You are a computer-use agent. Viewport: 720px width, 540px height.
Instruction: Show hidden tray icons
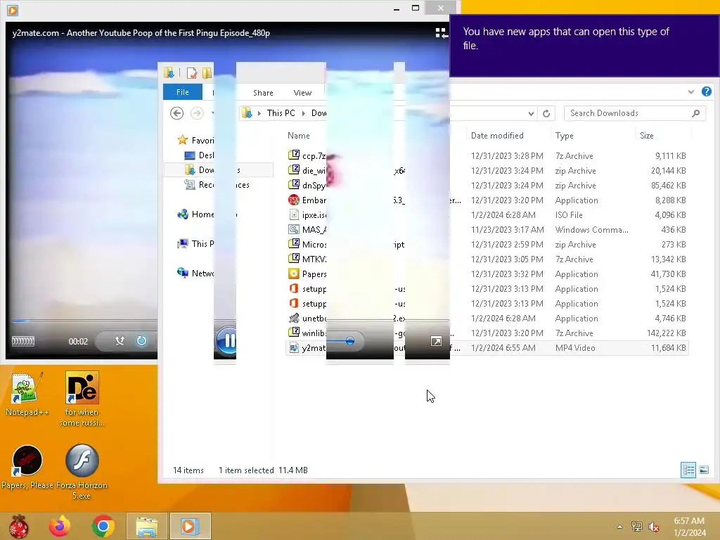pyautogui.click(x=620, y=527)
